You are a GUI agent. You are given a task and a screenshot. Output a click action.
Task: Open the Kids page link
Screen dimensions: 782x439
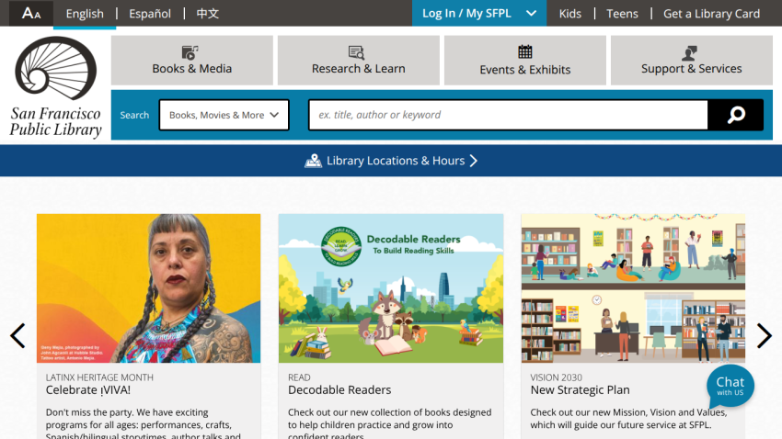point(570,14)
